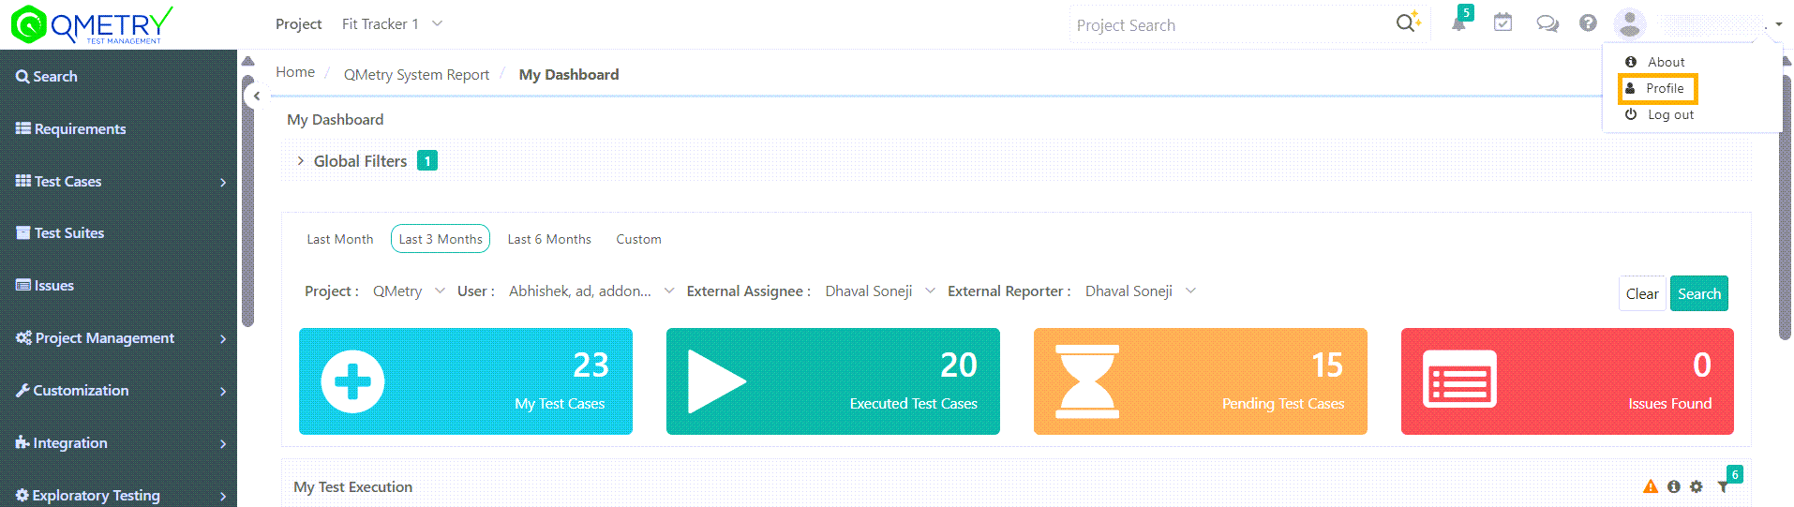Open the help question mark icon
The width and height of the screenshot is (1794, 507).
click(x=1588, y=22)
